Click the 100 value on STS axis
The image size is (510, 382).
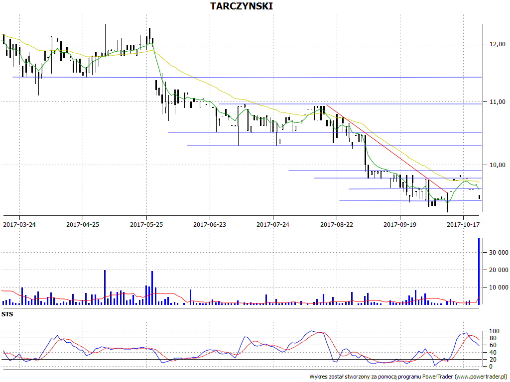494,331
